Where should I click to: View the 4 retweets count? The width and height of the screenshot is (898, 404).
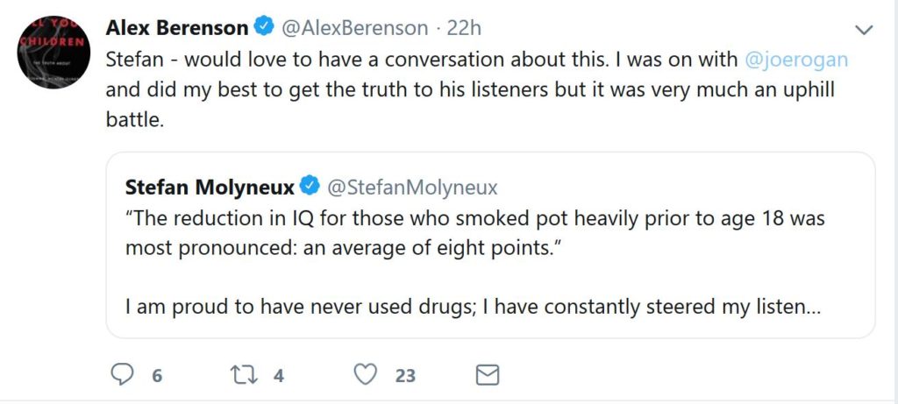pos(279,376)
